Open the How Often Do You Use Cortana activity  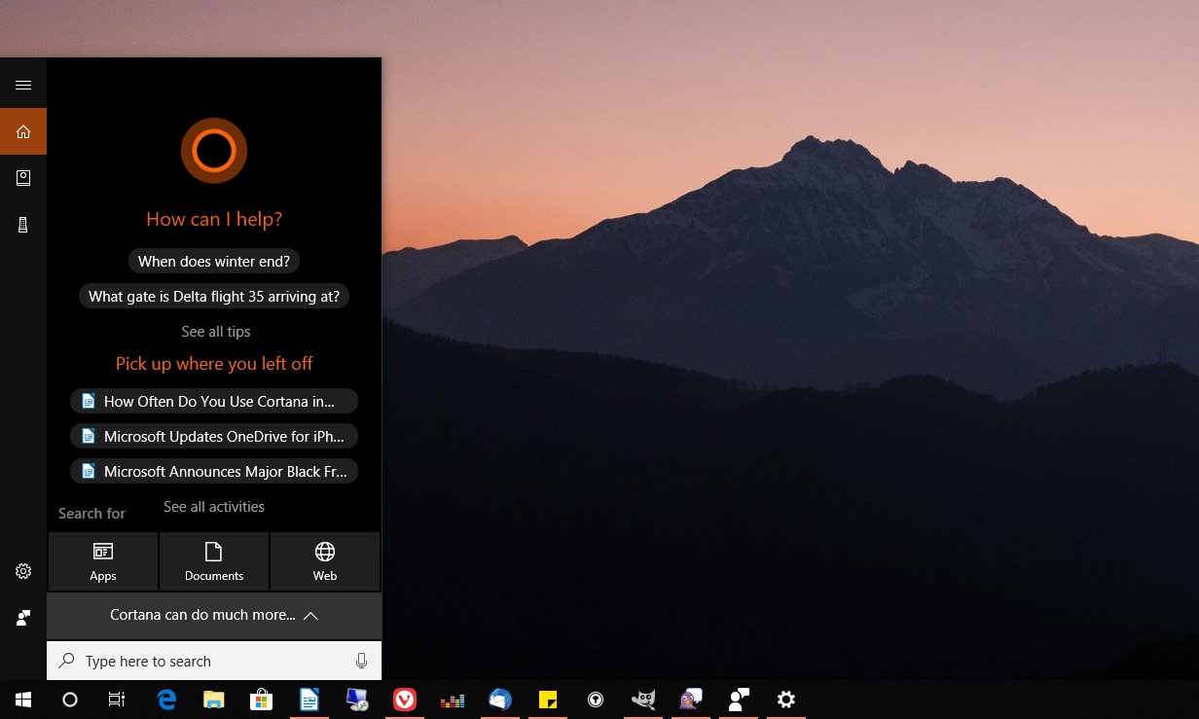[x=213, y=400]
